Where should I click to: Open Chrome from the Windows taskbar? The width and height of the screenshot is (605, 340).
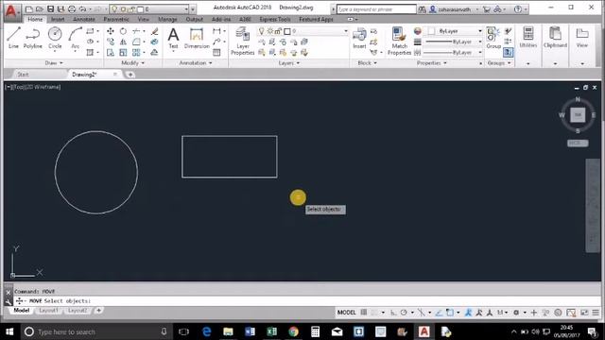(x=293, y=331)
